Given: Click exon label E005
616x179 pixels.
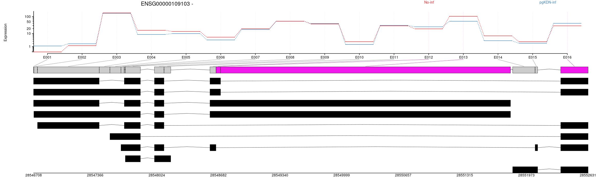Looking at the screenshot, I should click(186, 57).
